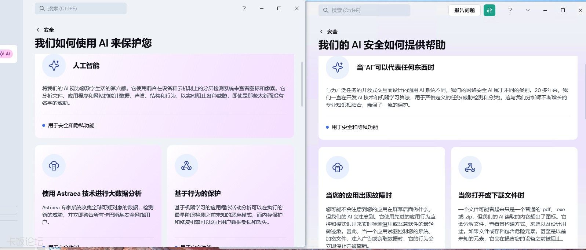
Task: Click the sparkle icon beside 当"AI"可以代表任何东西时
Action: coord(338,67)
